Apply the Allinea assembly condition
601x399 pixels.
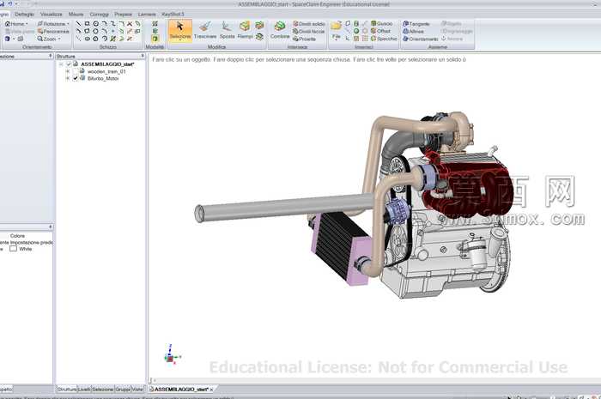pos(413,32)
